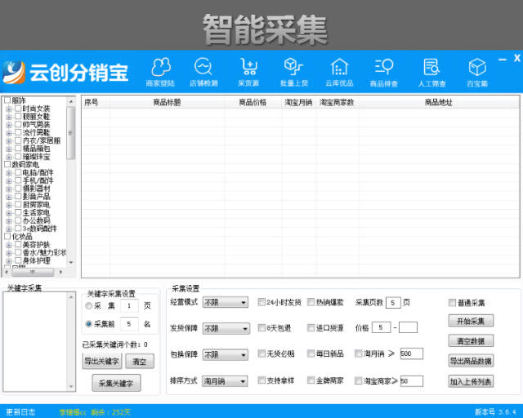Open the 包换保障 dropdown
This screenshot has width=523, height=418.
226,354
